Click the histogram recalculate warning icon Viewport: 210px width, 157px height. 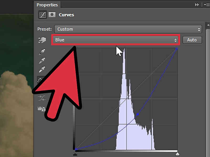(41, 108)
